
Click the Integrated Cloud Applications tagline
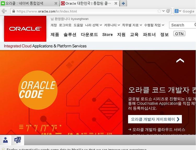[x=45, y=46]
